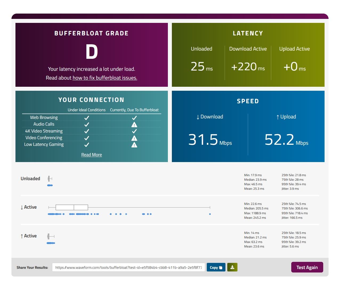Click the 'Share Your Results:' label

click(x=32, y=267)
